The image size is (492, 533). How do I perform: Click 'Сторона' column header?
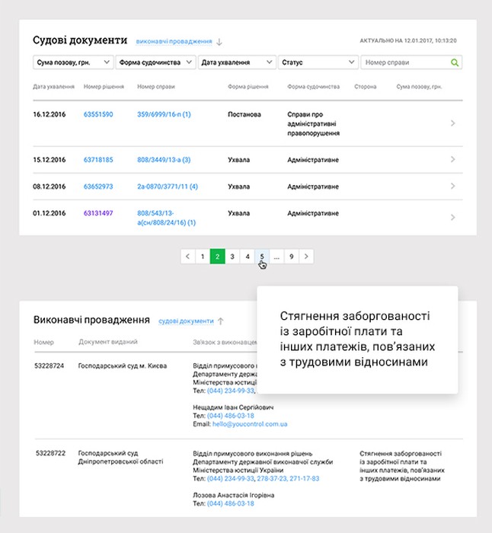point(365,87)
